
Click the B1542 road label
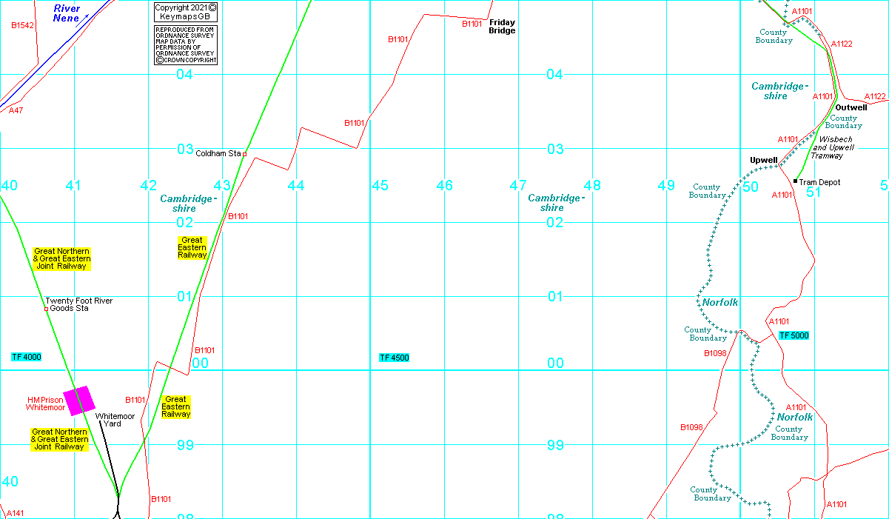coord(22,25)
